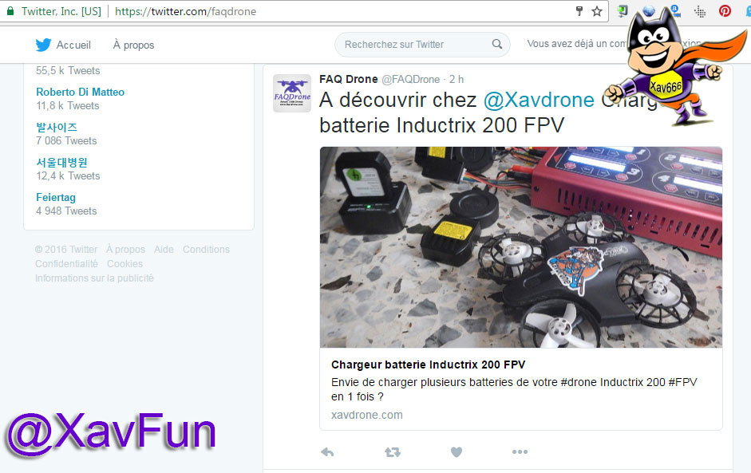
Task: Open the Roberto Di Matteo trend
Action: tap(80, 92)
